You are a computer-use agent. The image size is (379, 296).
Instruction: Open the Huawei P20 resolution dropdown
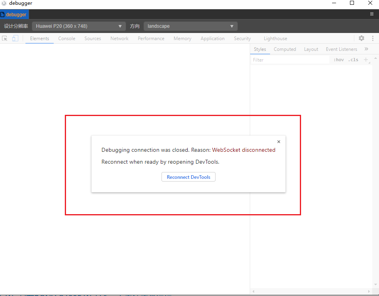point(79,26)
